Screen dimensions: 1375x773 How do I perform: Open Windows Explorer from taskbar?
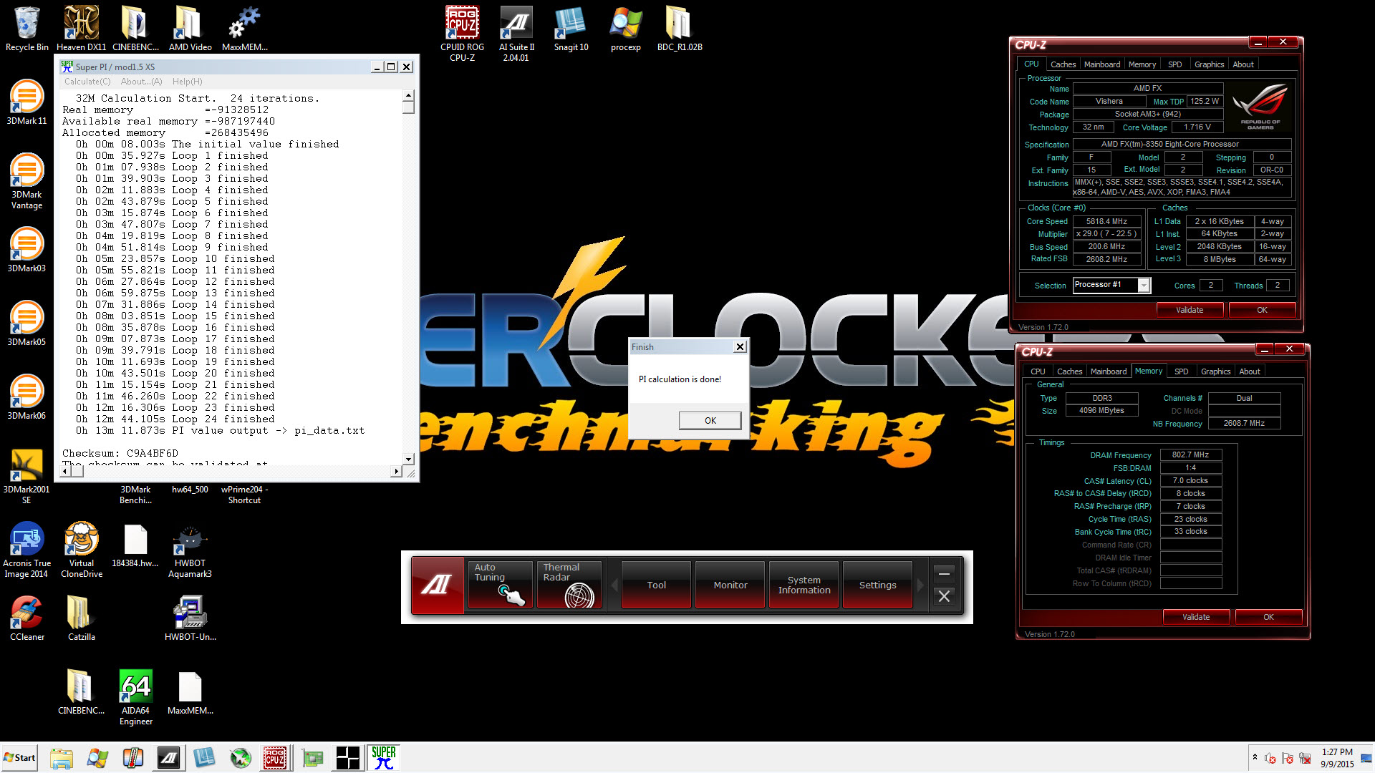pos(62,757)
